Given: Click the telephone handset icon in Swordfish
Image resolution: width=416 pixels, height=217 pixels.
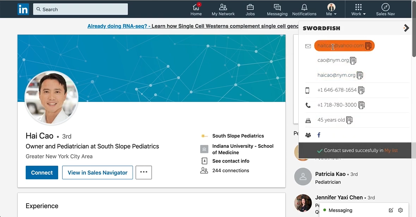Looking at the screenshot, I should pos(308,106).
